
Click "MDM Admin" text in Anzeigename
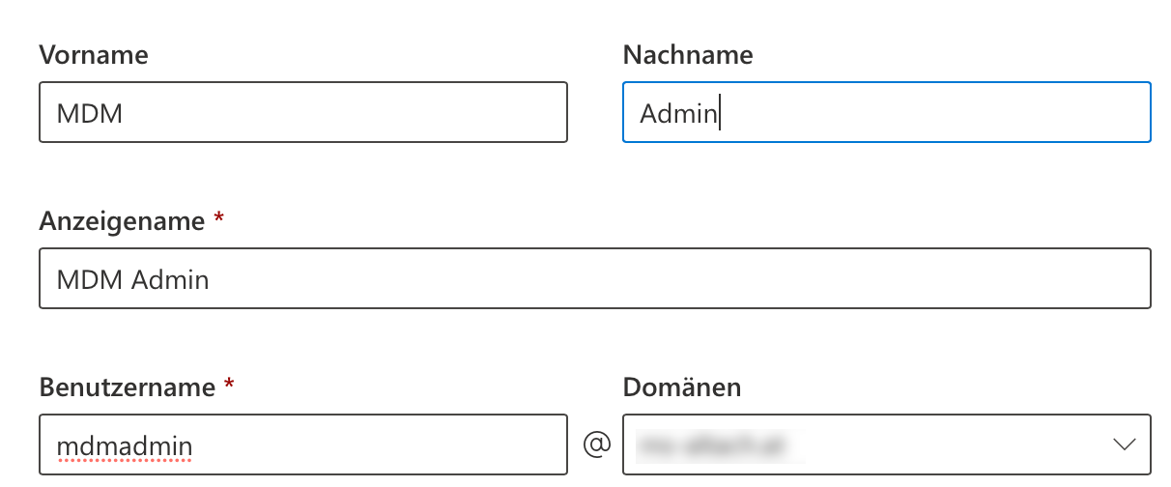(132, 280)
